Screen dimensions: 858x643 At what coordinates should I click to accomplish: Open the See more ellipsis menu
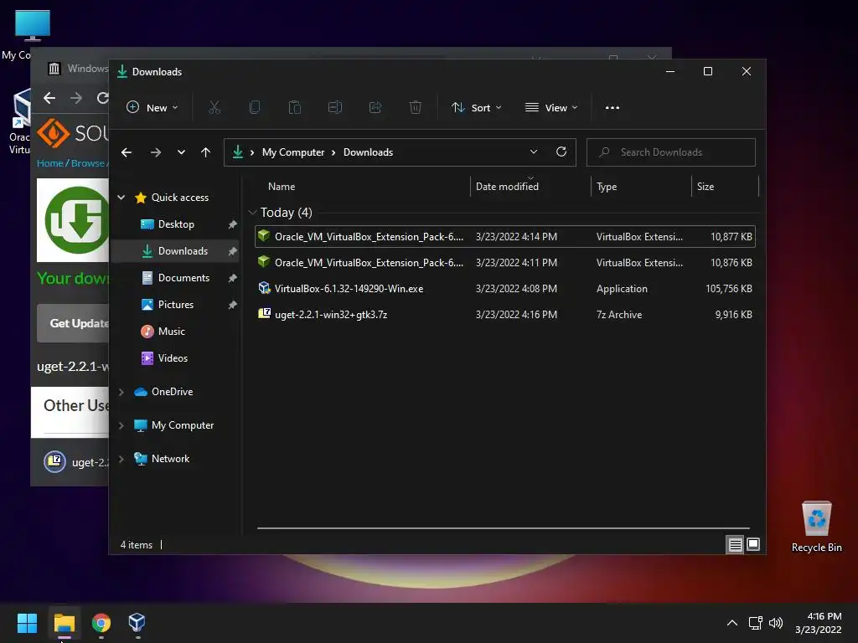coord(612,108)
